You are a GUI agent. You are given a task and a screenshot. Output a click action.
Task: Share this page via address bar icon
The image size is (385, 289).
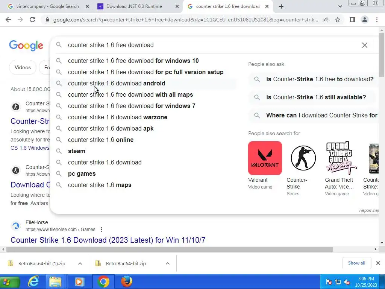326,20
